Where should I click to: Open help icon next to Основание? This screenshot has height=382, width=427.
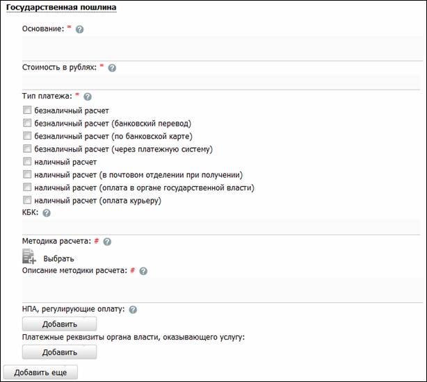(x=79, y=29)
